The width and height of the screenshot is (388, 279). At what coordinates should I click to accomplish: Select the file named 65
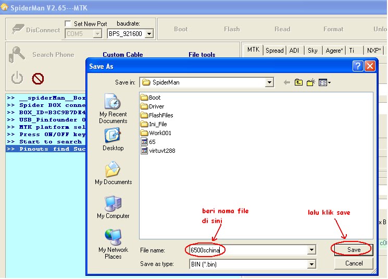coord(148,142)
